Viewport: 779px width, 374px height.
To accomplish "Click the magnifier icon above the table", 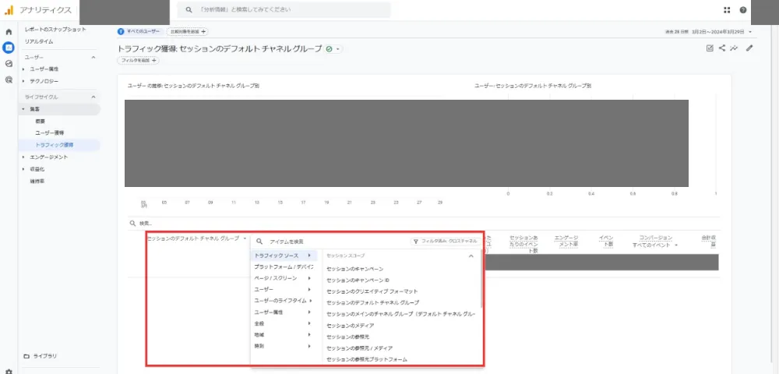I will [132, 224].
